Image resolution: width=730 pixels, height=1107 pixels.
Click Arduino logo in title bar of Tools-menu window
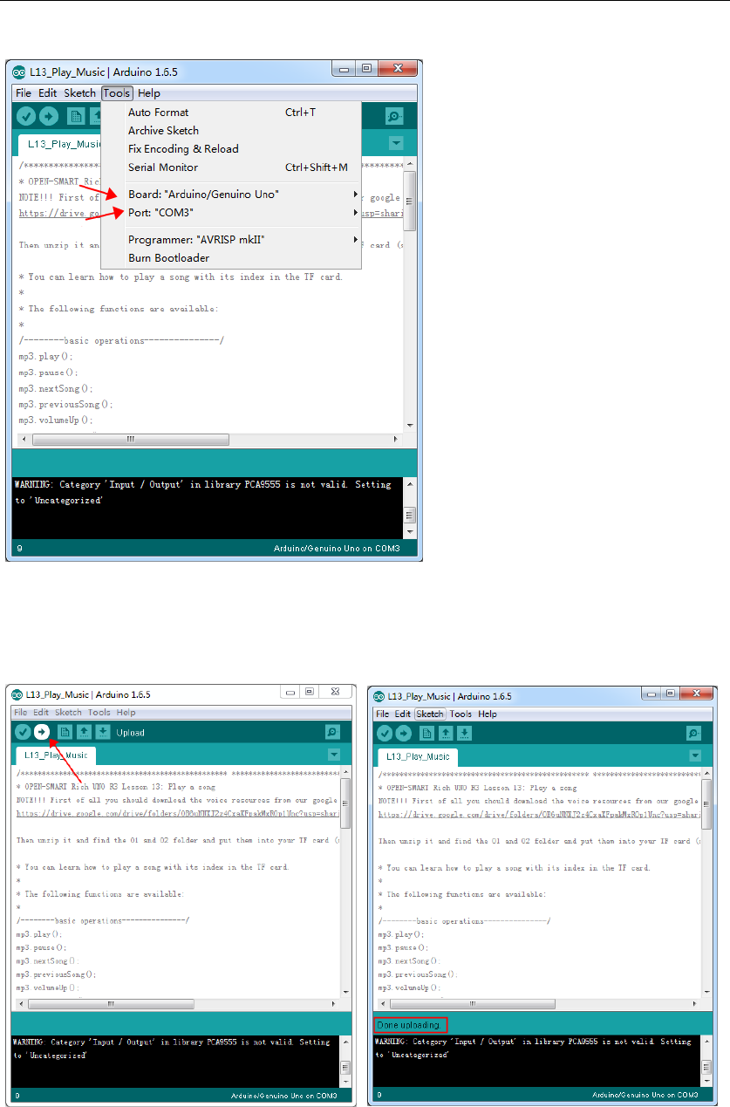(x=18, y=72)
